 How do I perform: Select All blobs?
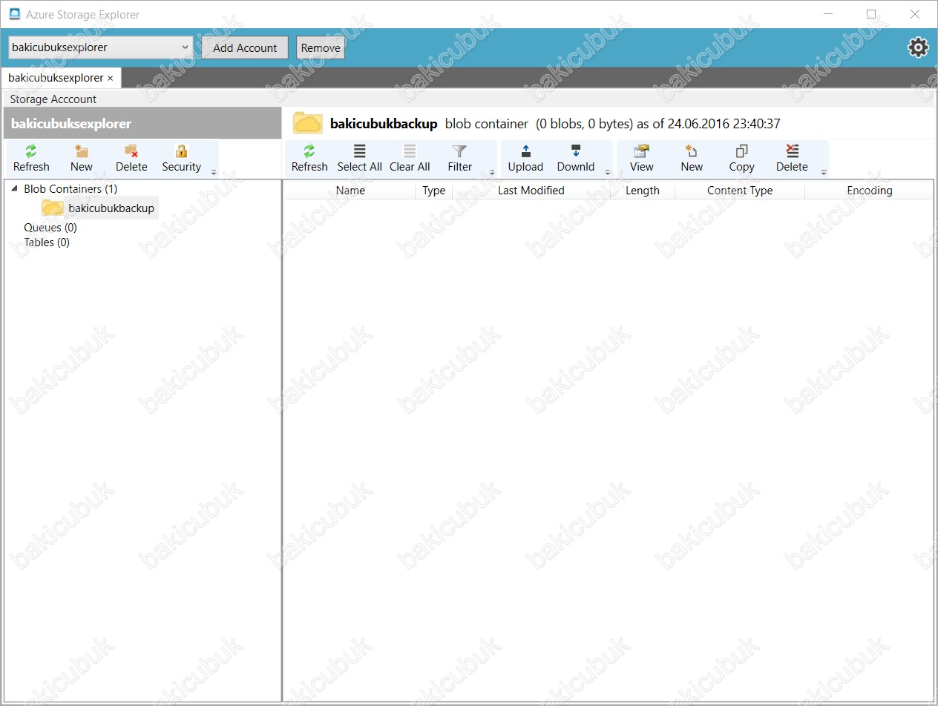(360, 159)
